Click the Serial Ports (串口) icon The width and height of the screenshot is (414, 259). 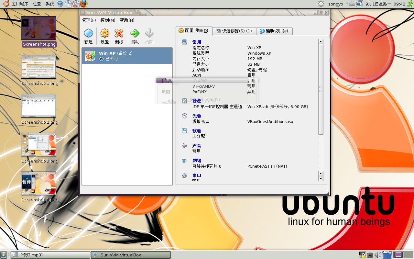[184, 175]
